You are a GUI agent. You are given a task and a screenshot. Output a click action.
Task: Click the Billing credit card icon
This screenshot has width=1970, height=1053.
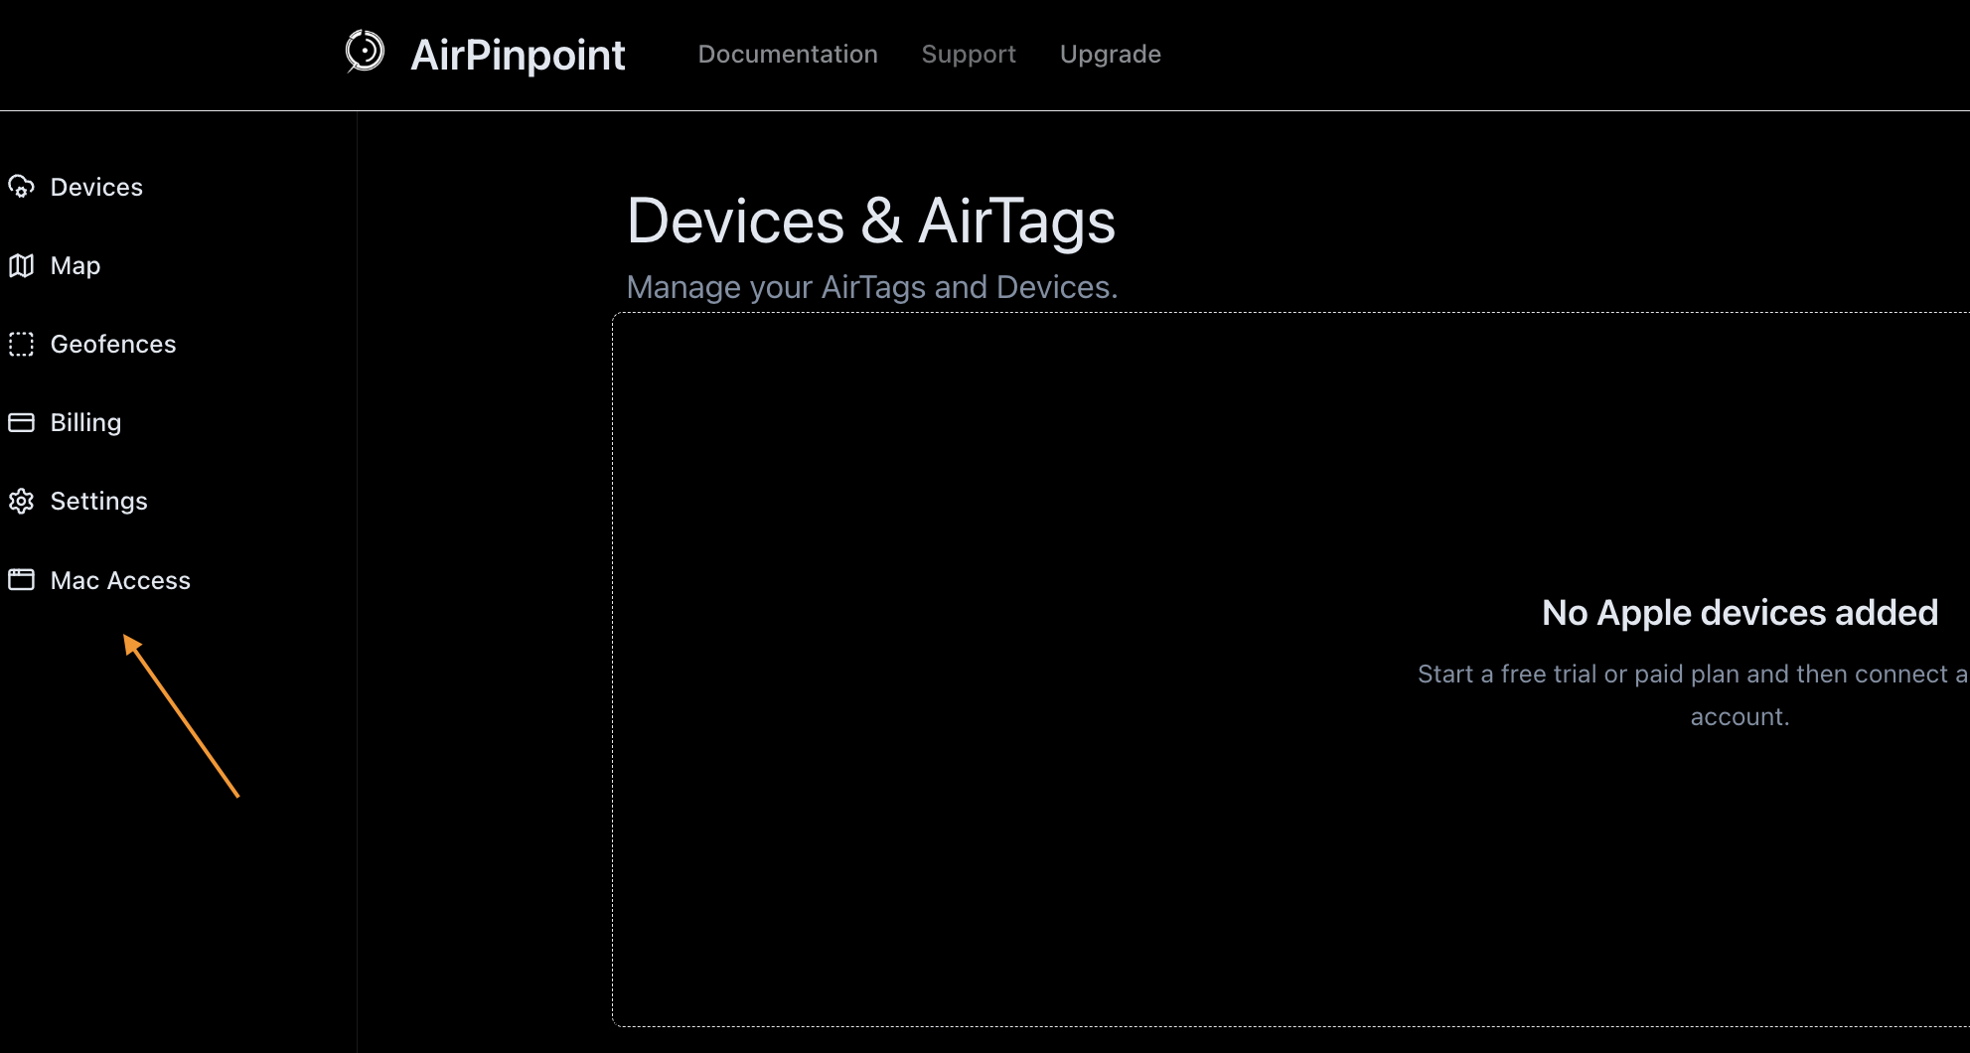pos(21,422)
